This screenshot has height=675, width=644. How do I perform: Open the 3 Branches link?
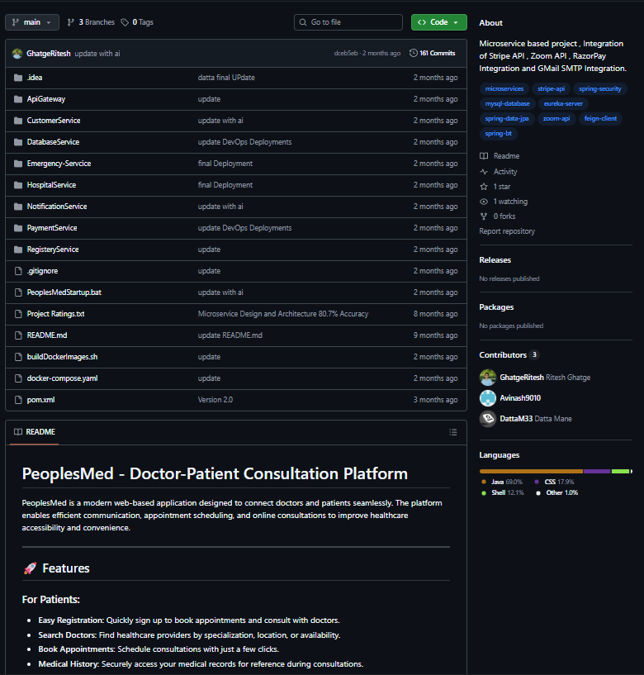tap(91, 22)
